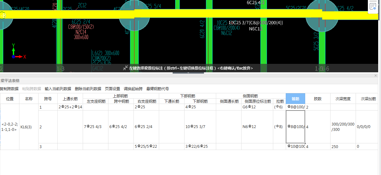Select the 位置 column header

[10, 99]
